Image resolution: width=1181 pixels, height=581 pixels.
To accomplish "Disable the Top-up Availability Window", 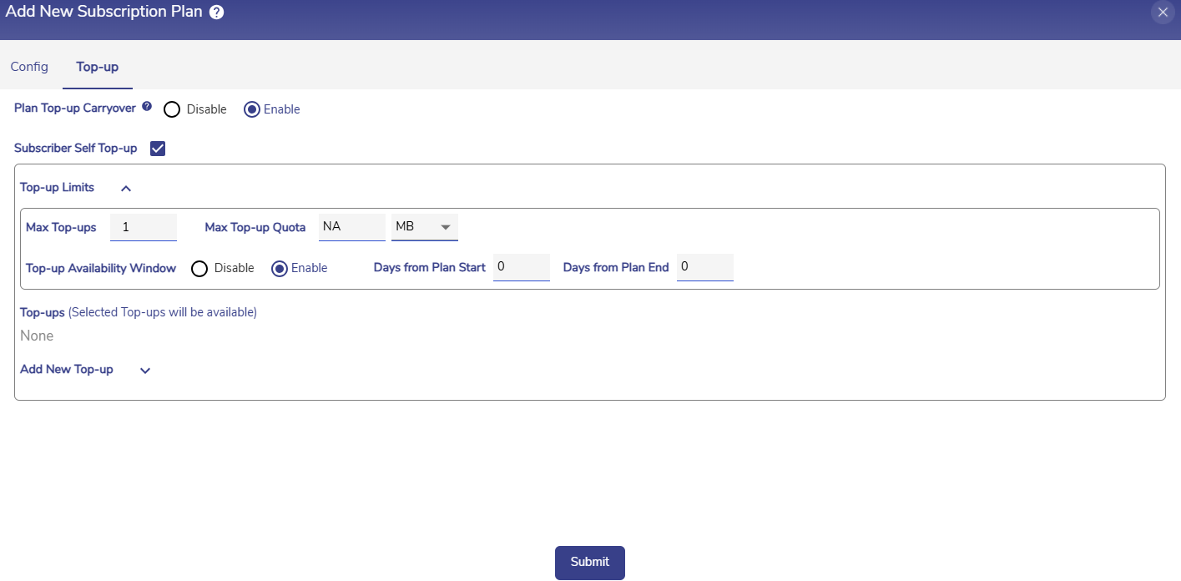I will click(x=199, y=268).
